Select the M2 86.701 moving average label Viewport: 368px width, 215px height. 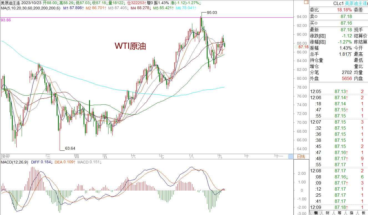[x=96, y=8]
